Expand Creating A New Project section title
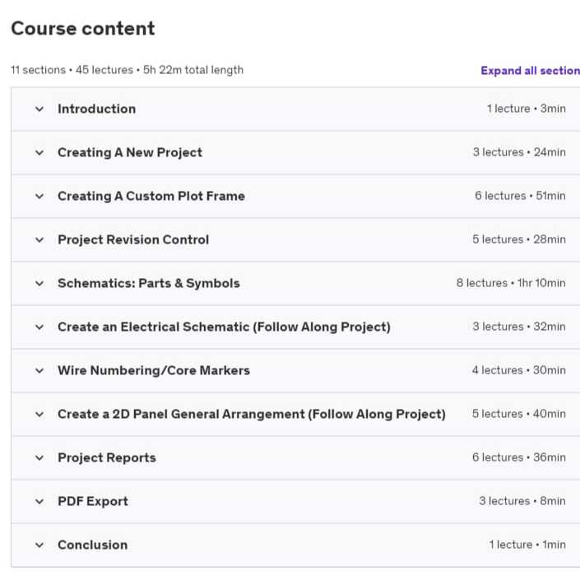580x580 pixels. (x=129, y=152)
